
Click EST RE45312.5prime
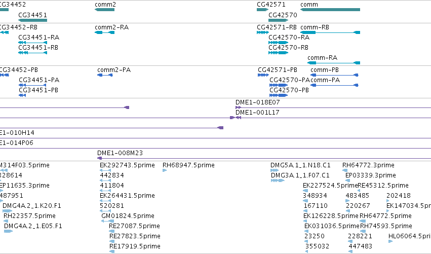click(x=359, y=191)
